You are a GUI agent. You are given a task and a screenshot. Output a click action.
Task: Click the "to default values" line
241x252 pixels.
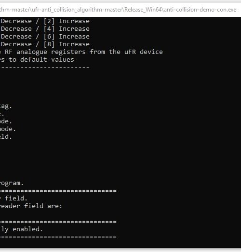[x=41, y=60]
